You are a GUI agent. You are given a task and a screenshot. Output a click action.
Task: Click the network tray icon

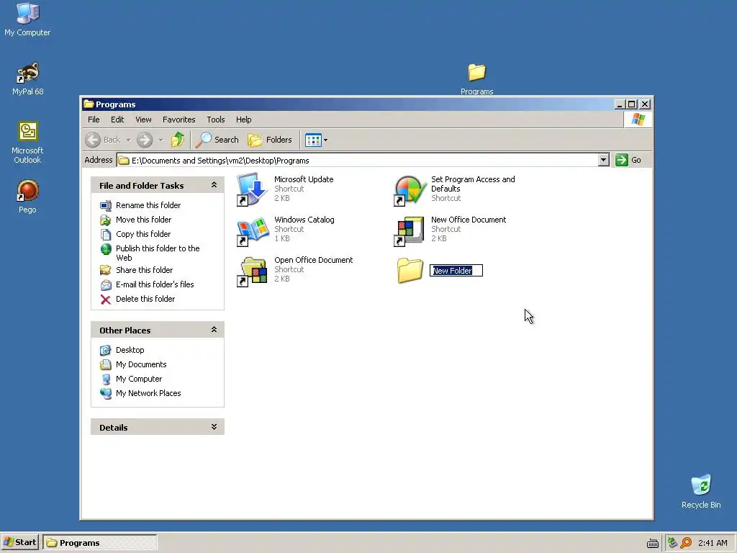point(672,543)
